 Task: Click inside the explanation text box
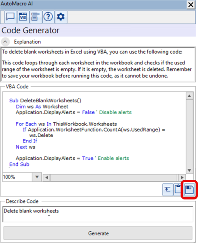[98, 64]
